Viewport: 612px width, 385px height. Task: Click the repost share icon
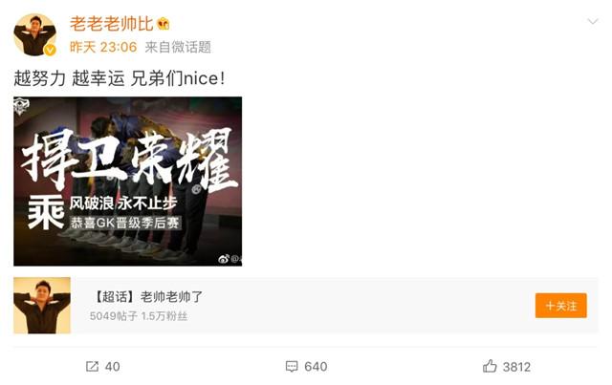coord(92,366)
